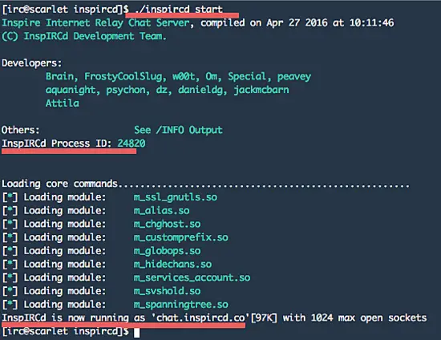
Task: Click the m_globops.so module name
Action: (167, 251)
